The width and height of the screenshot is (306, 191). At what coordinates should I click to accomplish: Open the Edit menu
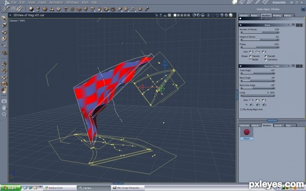click(x=22, y=3)
